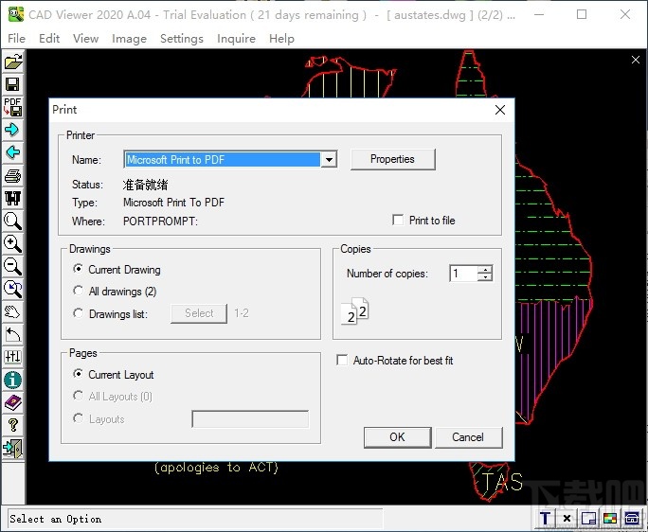Close the Print dialog
The width and height of the screenshot is (648, 532).
pyautogui.click(x=500, y=110)
